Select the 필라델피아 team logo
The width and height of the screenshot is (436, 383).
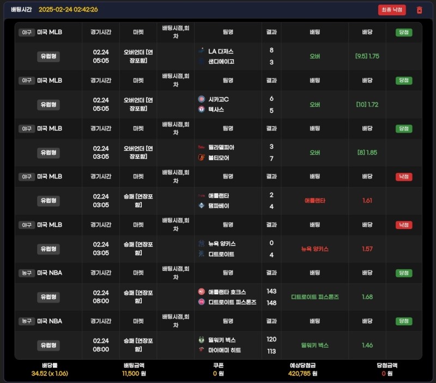[202, 147]
